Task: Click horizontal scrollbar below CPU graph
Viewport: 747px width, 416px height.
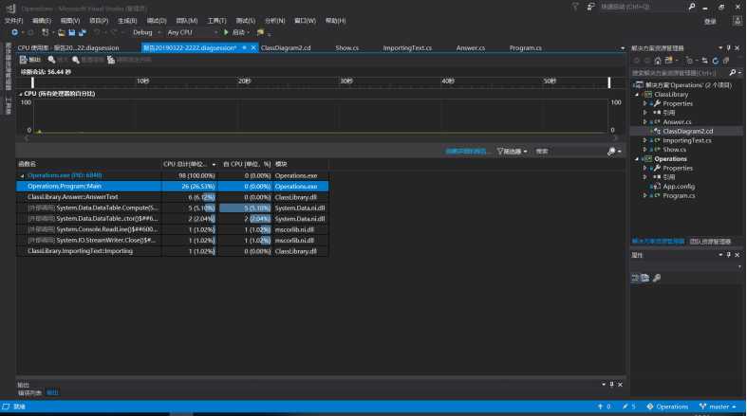Action: point(322,138)
